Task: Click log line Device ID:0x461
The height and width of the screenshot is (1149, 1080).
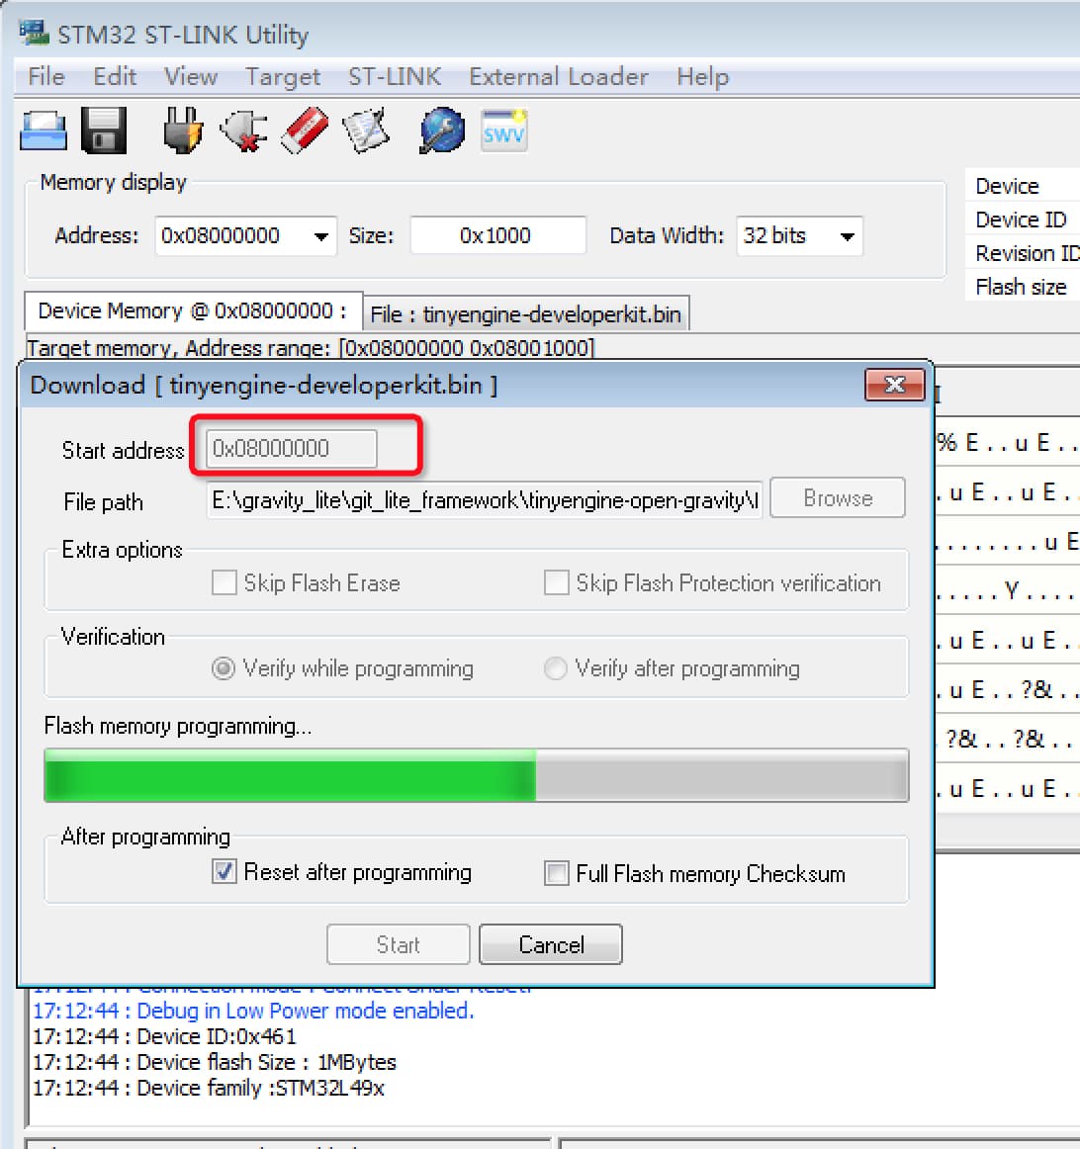Action: pos(165,1036)
